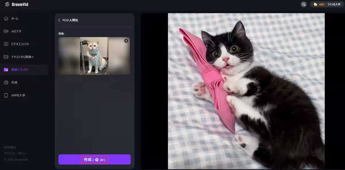345x170 pixels.
Task: Click the house icon beside ホーム
Action: [x=6, y=19]
